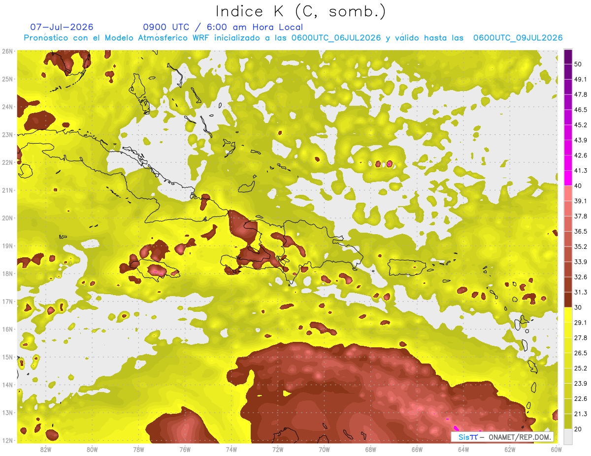Click the colorbar label "39.1"

pos(581,201)
